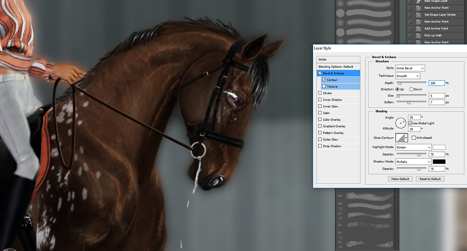Uncheck the Contour checkbox
The width and height of the screenshot is (467, 251).
pyautogui.click(x=324, y=80)
